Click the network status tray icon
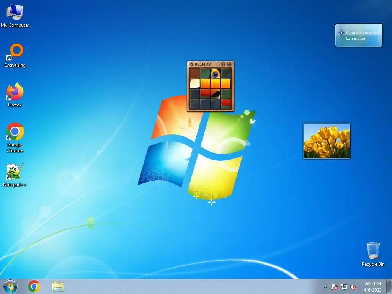Screen dimensions: 392x294 point(344,287)
